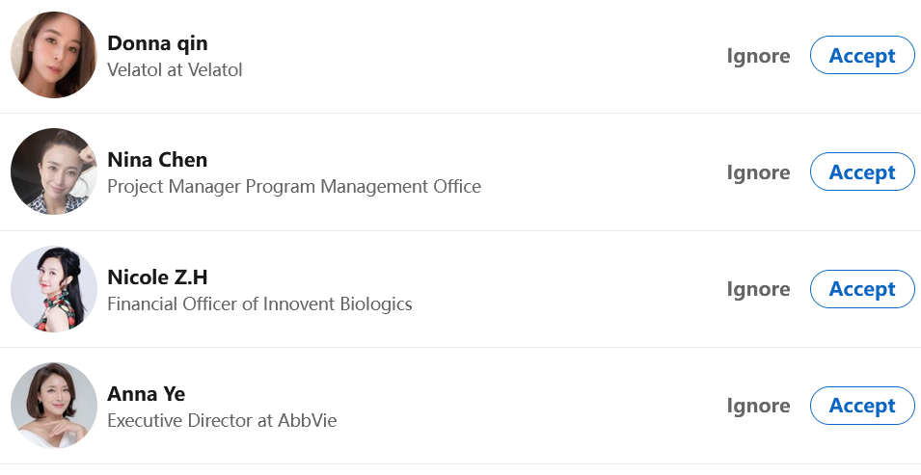
Task: Open Nicole Z.H's profile photo
Action: point(54,289)
